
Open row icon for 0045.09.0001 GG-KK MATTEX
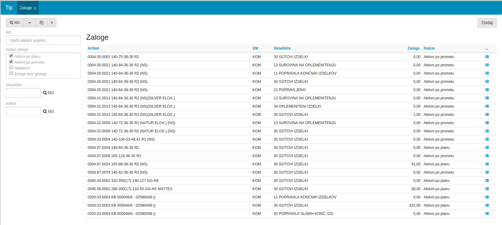487,189
